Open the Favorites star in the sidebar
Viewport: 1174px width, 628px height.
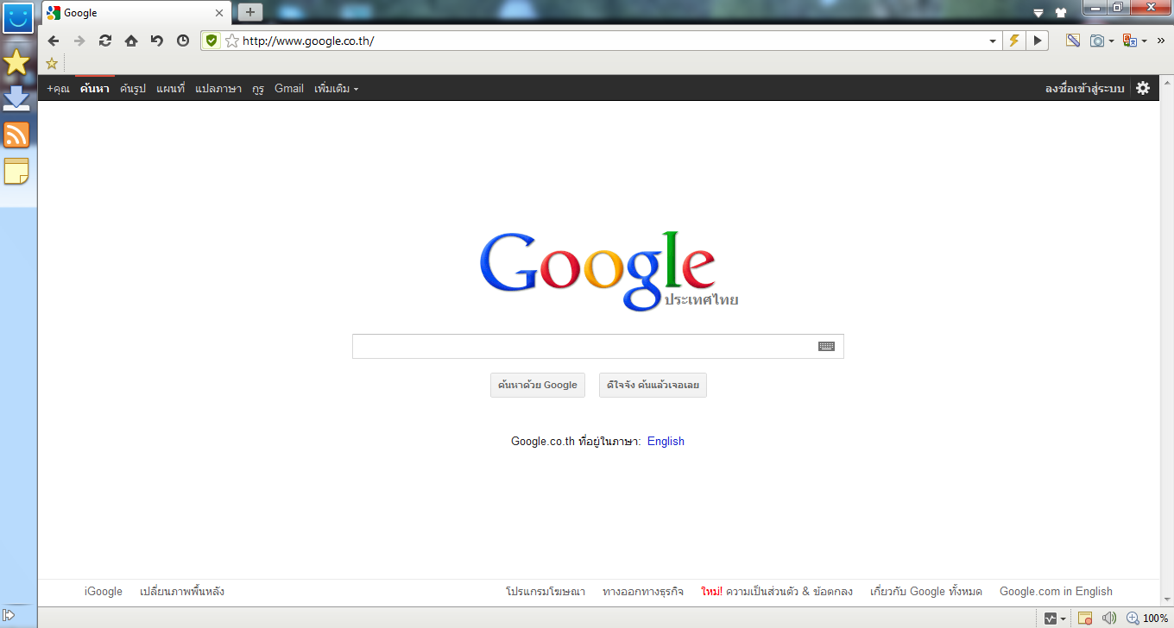click(17, 62)
